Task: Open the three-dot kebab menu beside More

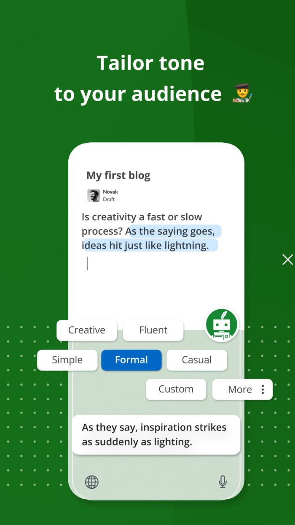Action: (262, 389)
